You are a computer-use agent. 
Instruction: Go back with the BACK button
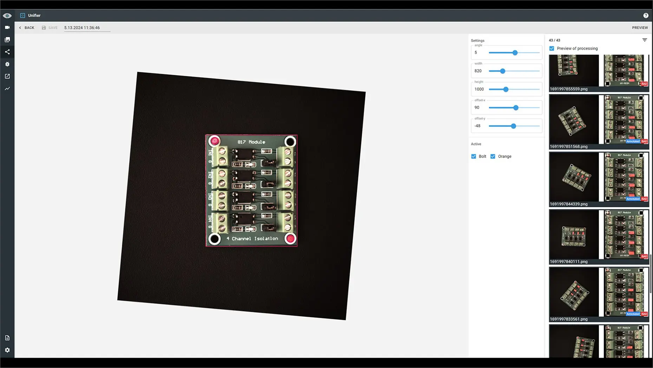coord(27,28)
